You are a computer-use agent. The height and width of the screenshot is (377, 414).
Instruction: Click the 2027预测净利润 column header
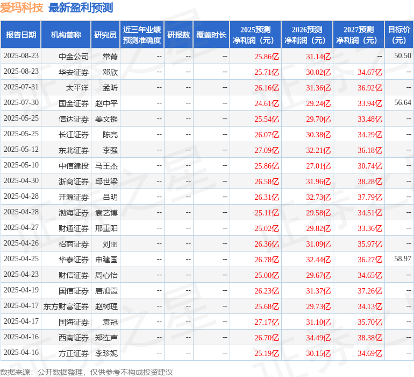tap(359, 34)
